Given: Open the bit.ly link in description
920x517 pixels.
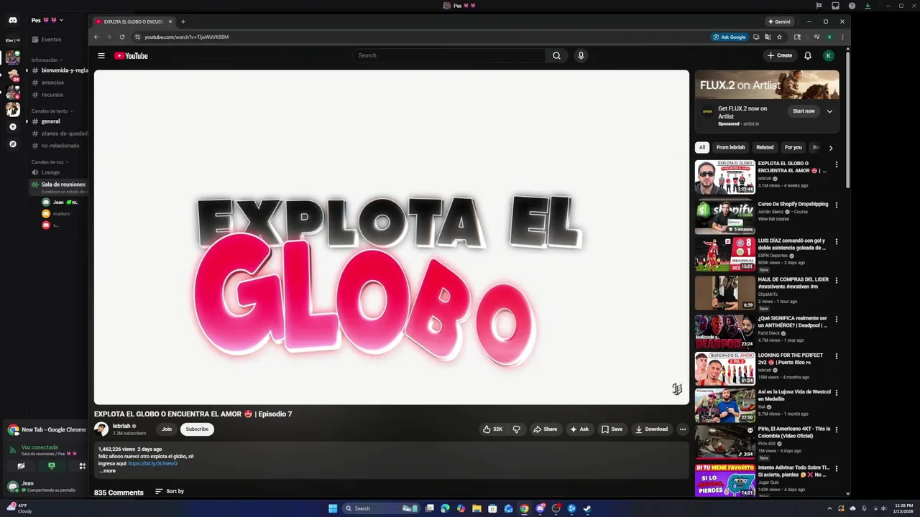Looking at the screenshot, I should (x=152, y=463).
